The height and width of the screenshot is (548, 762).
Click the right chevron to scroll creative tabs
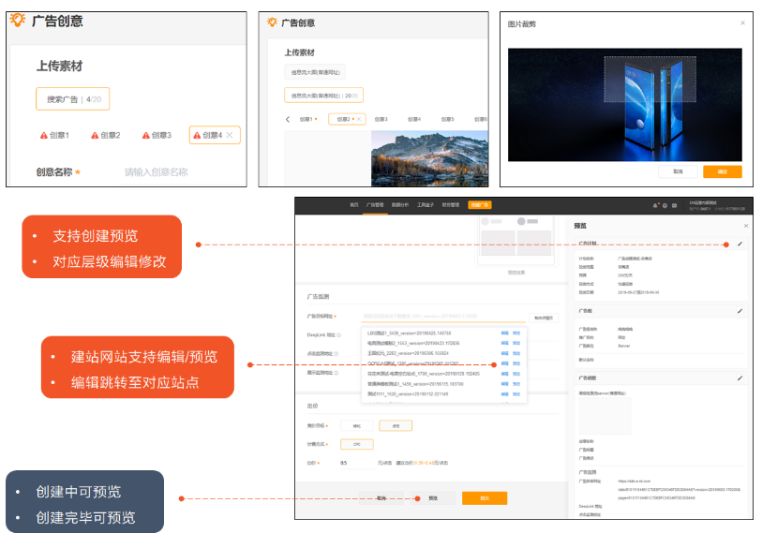(x=484, y=119)
